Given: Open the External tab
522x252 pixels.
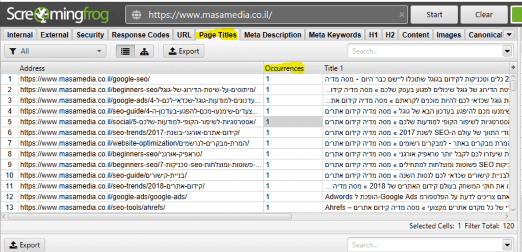Looking at the screenshot, I should coord(55,35).
